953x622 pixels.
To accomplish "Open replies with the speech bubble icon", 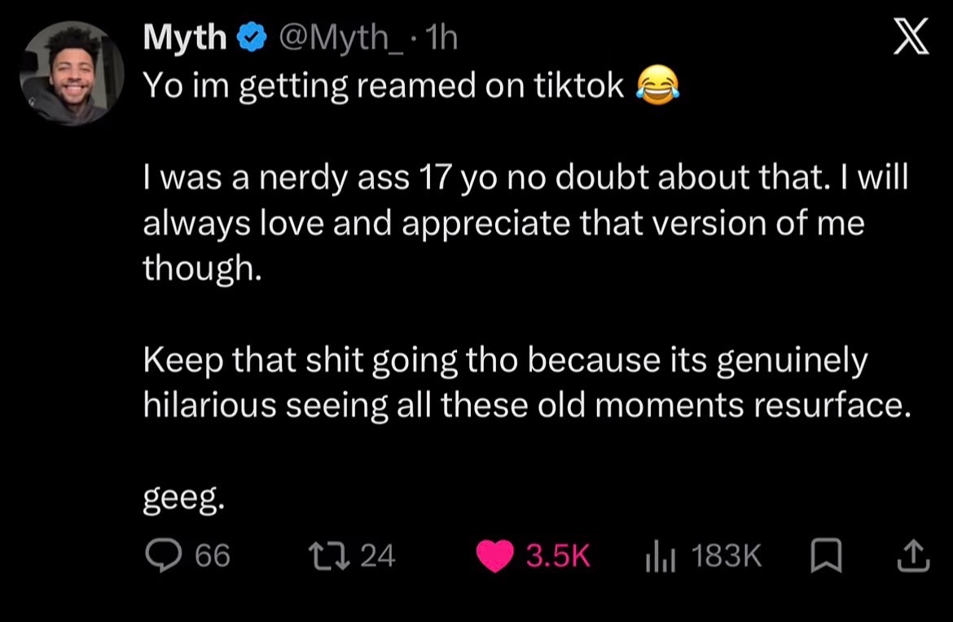I will coord(163,555).
